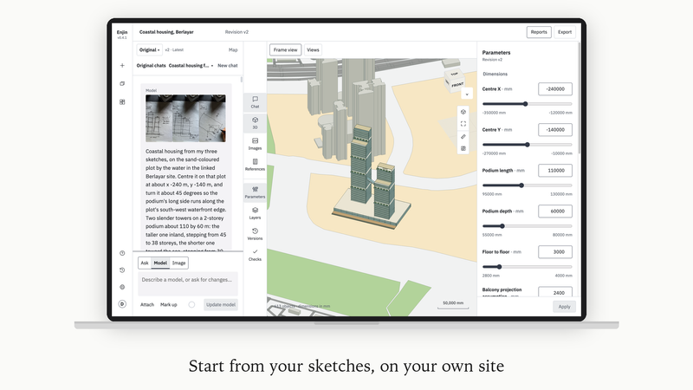The height and width of the screenshot is (390, 693).
Task: Click the Update model button
Action: (221, 305)
